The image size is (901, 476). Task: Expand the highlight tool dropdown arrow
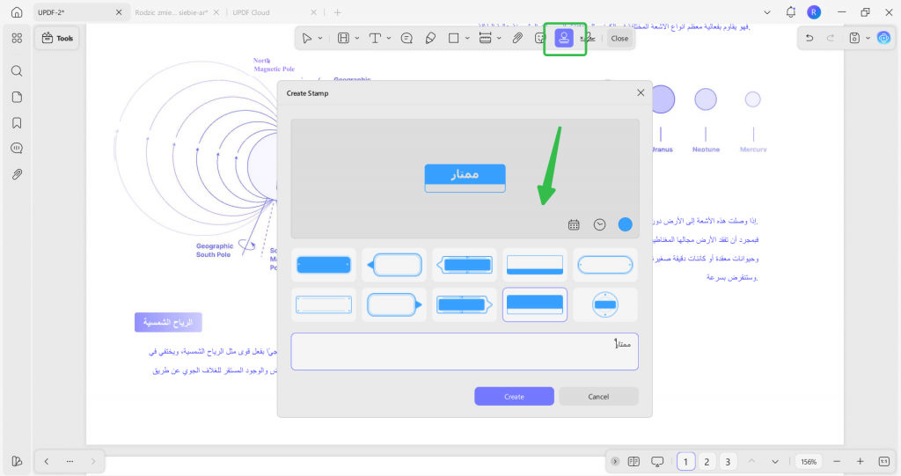click(x=357, y=39)
